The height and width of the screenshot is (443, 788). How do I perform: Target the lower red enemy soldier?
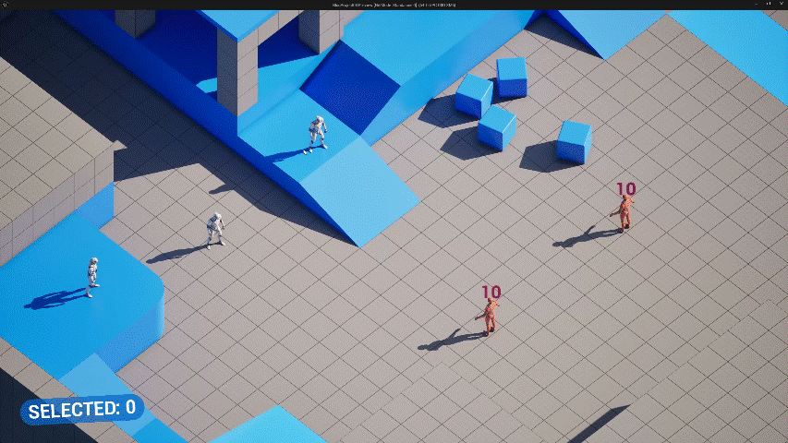click(x=491, y=316)
